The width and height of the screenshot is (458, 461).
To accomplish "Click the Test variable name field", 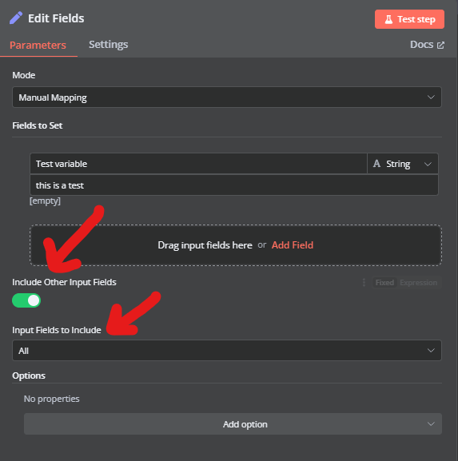I will pos(198,164).
